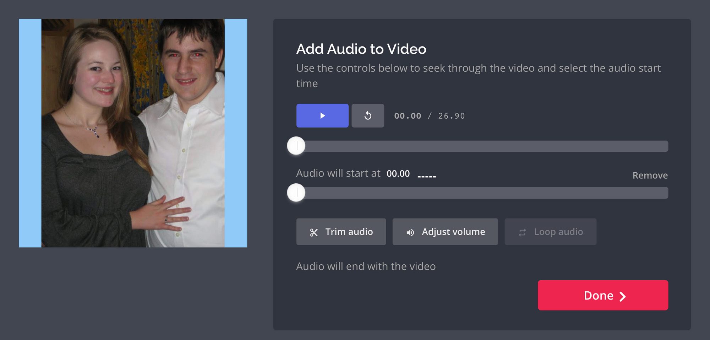Image resolution: width=710 pixels, height=340 pixels.
Task: Click the 26.90 total duration readout
Action: [451, 116]
